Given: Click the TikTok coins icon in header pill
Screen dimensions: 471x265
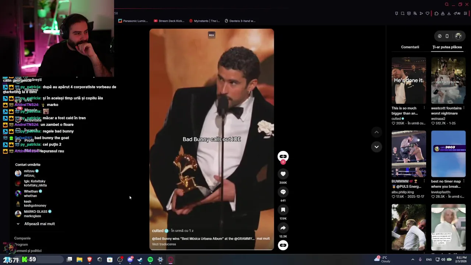Looking at the screenshot, I should point(440,36).
